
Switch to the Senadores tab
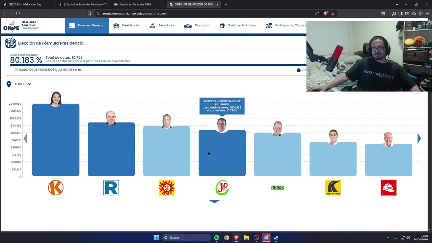(162, 26)
